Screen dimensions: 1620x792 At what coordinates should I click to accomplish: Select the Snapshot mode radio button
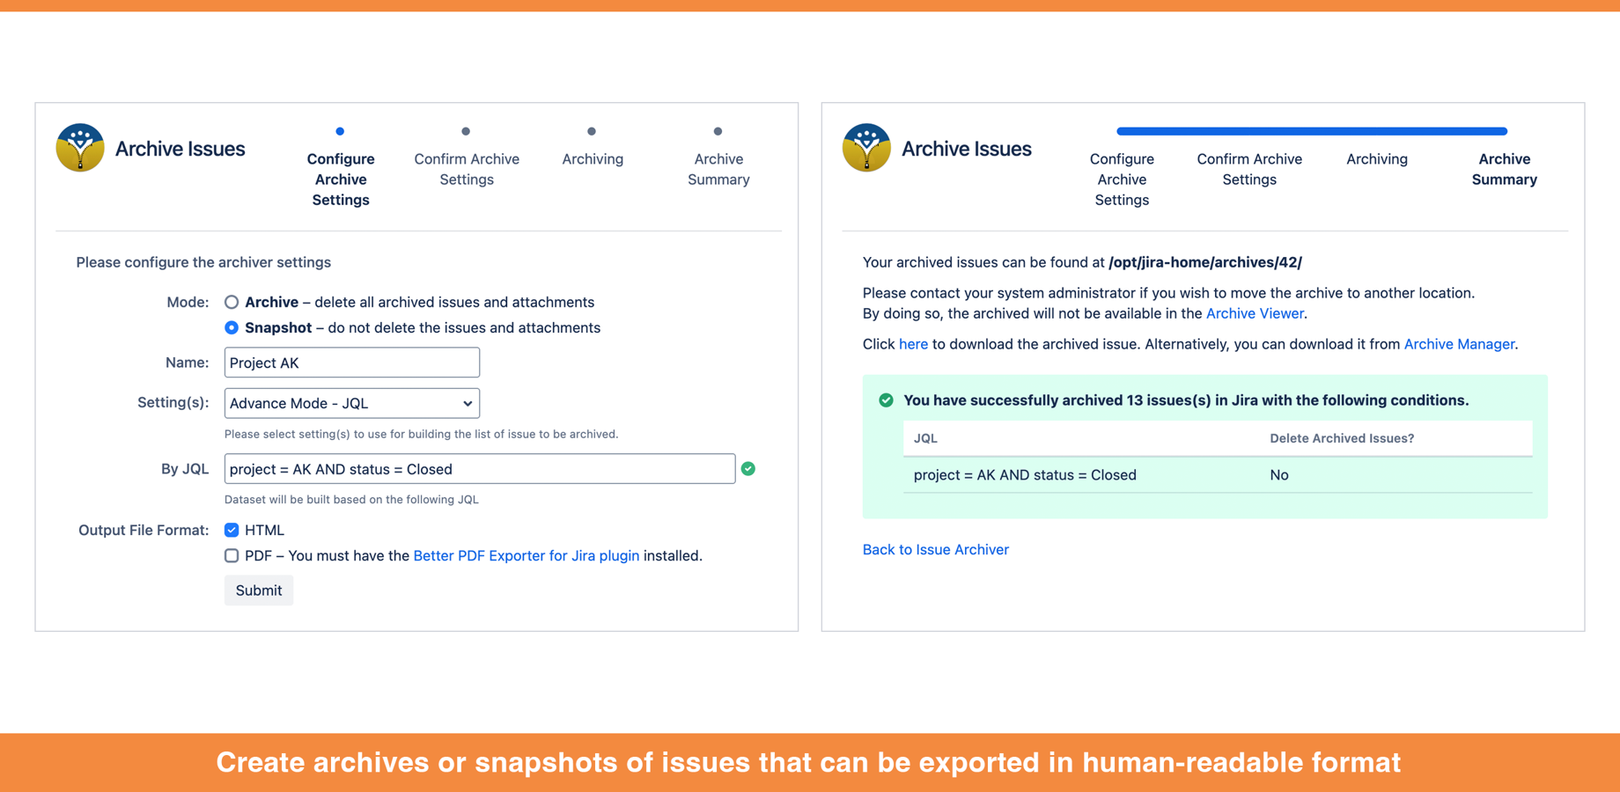[x=232, y=327]
